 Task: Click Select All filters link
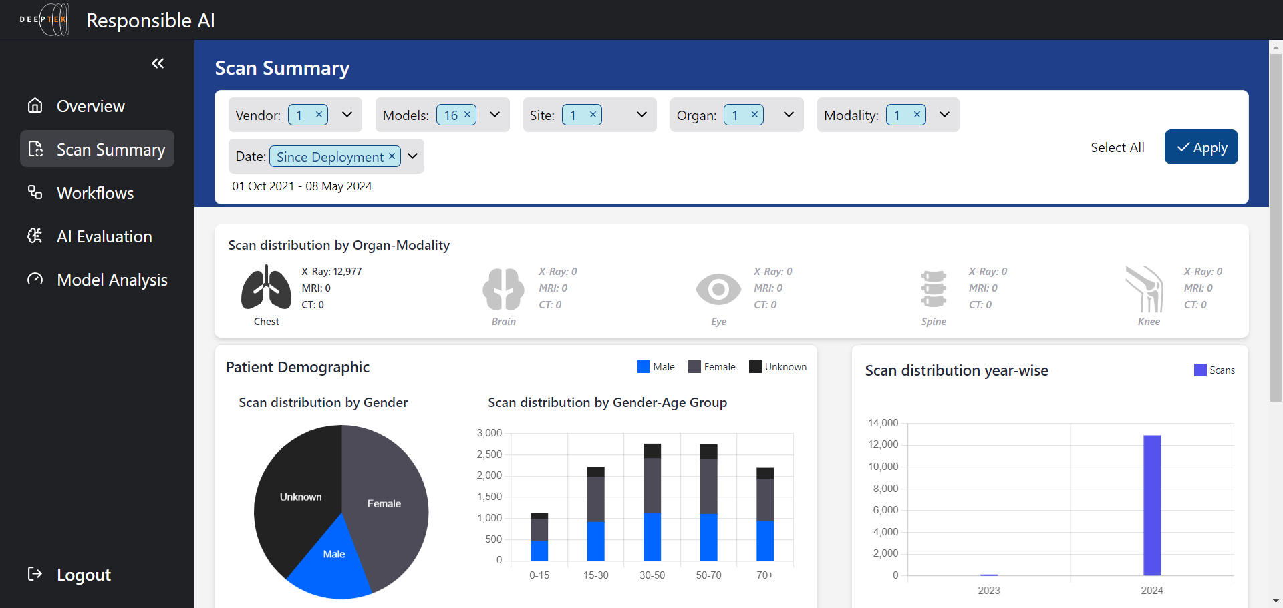click(x=1117, y=147)
